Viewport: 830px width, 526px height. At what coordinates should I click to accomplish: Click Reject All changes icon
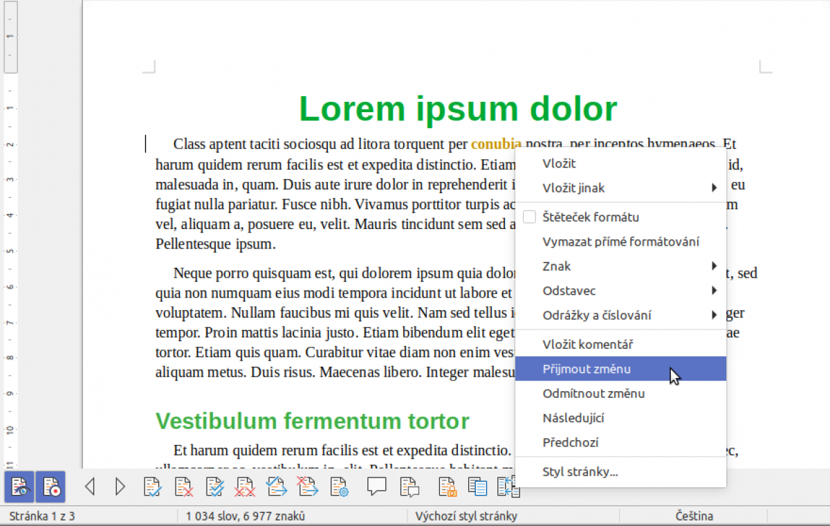click(246, 487)
